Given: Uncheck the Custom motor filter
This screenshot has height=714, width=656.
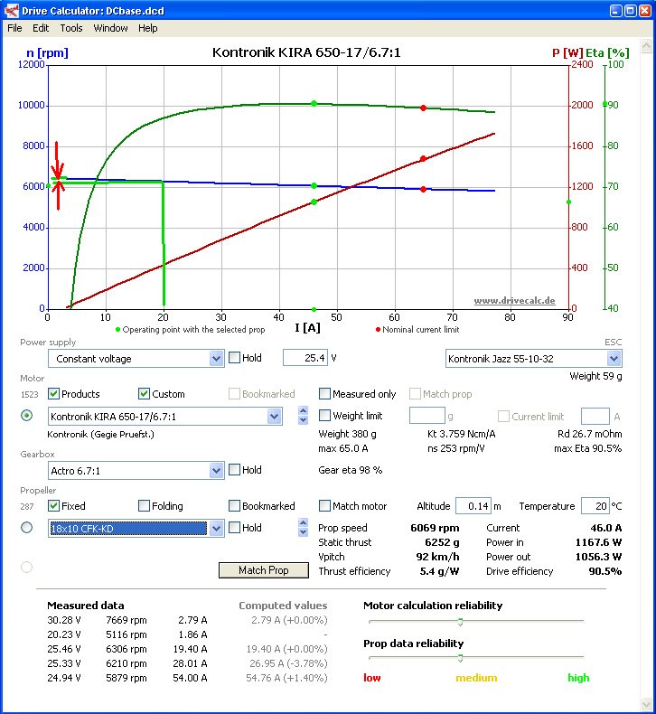Looking at the screenshot, I should pyautogui.click(x=144, y=394).
